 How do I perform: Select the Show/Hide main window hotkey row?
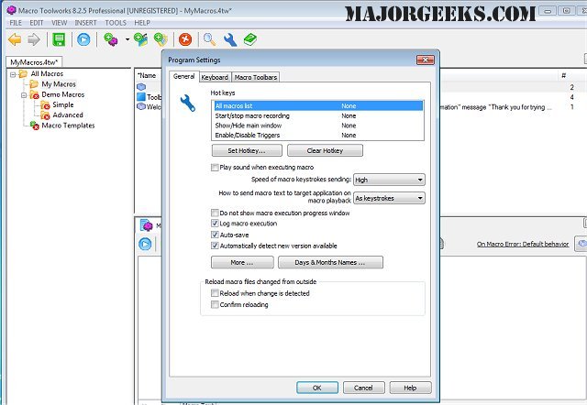[x=318, y=126]
